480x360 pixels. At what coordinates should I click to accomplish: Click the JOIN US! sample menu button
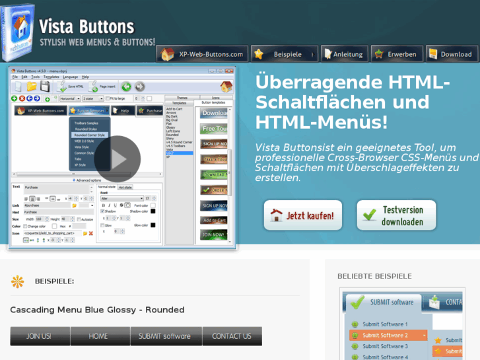(40, 336)
